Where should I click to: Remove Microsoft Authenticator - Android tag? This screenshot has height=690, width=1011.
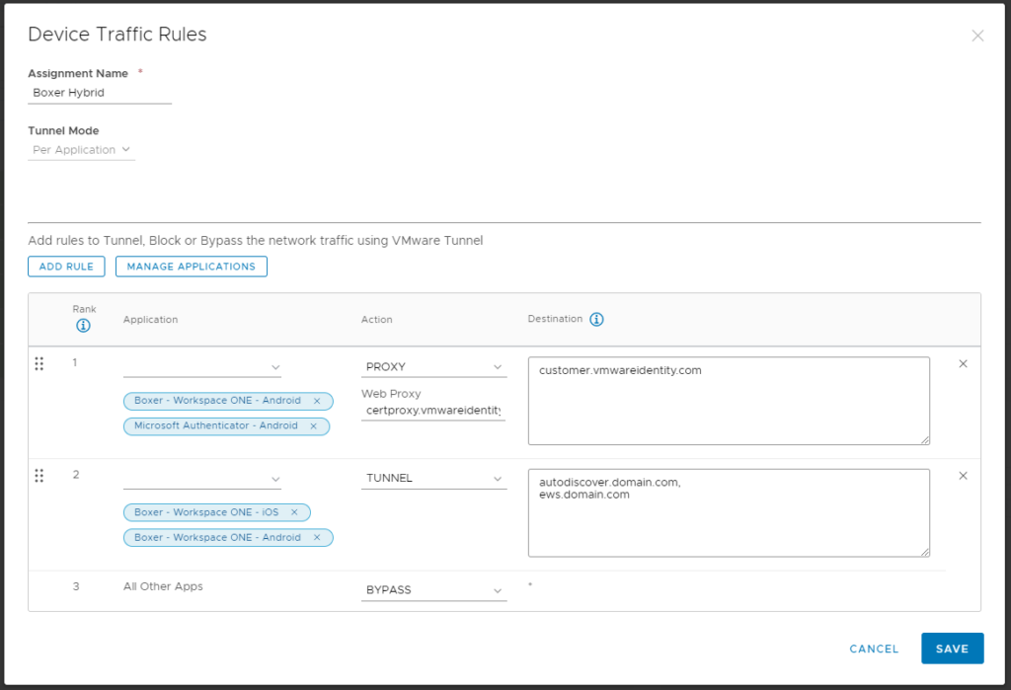click(x=313, y=426)
